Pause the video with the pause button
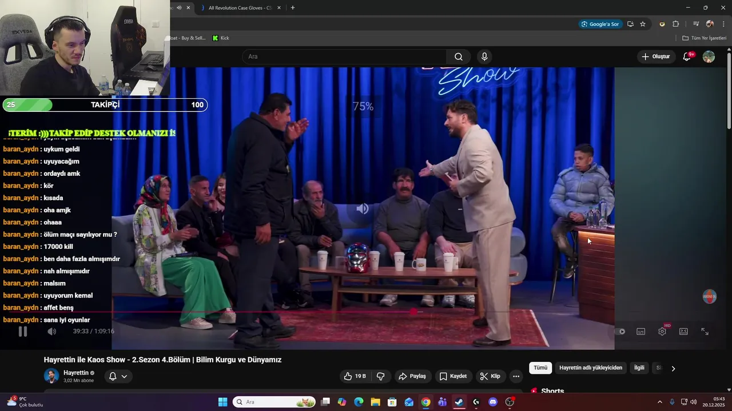This screenshot has width=732, height=411. coord(23,331)
